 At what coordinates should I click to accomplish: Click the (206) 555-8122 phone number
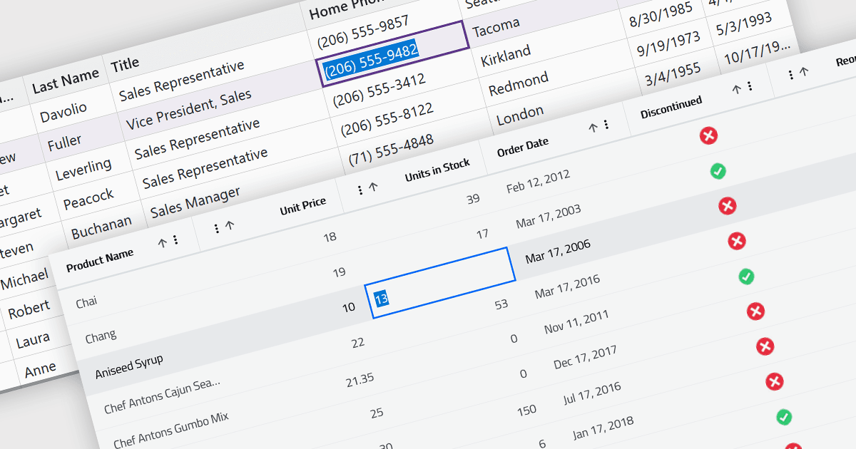coord(387,120)
